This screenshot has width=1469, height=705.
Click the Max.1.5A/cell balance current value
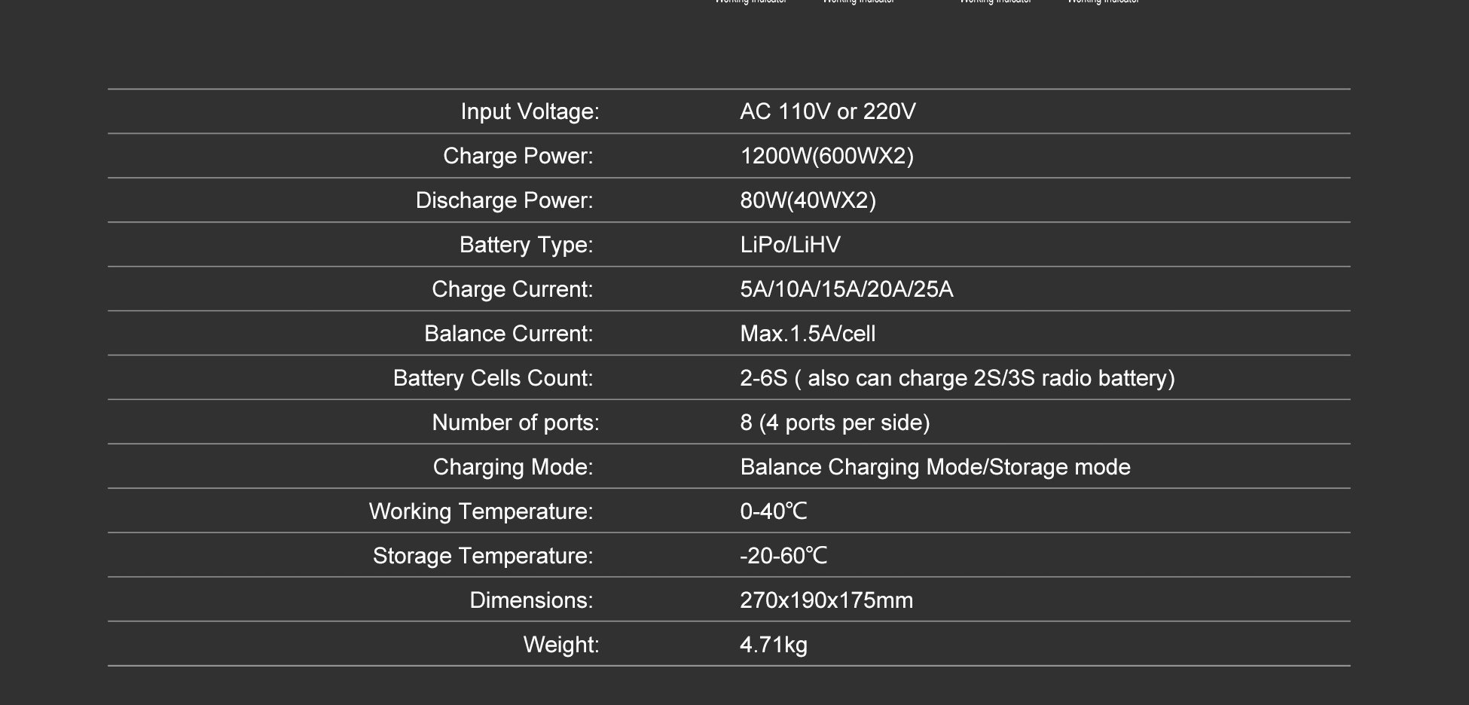(x=808, y=334)
